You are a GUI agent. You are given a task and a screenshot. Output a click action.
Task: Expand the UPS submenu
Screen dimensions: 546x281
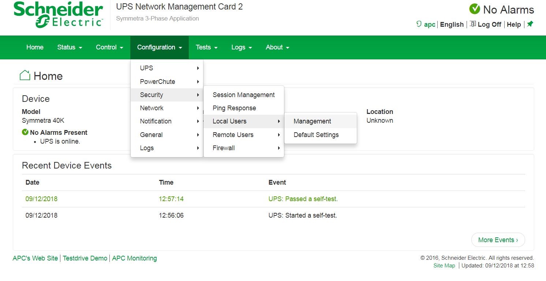pos(167,68)
